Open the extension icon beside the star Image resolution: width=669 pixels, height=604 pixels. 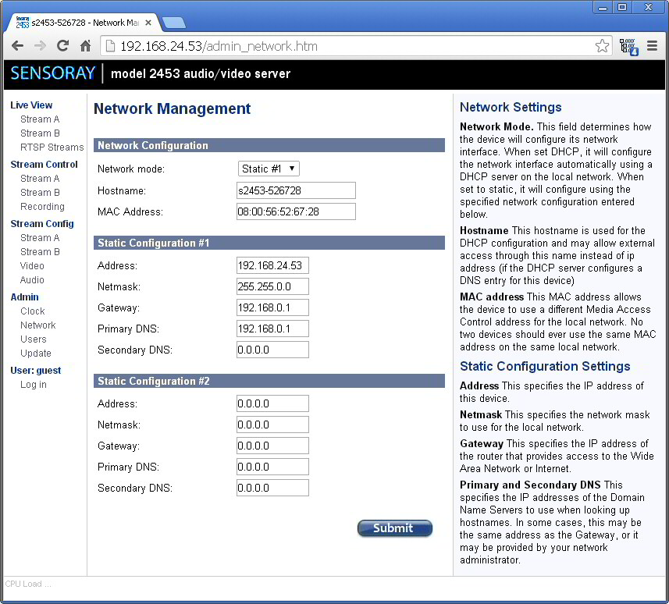tap(629, 47)
